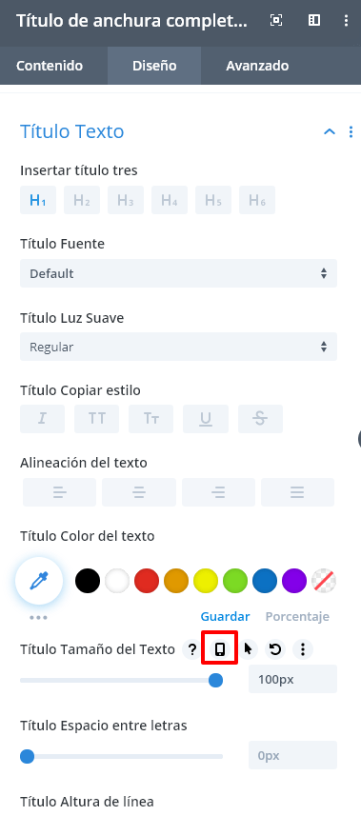
Task: Open the Título Fuente Default dropdown
Action: click(179, 273)
